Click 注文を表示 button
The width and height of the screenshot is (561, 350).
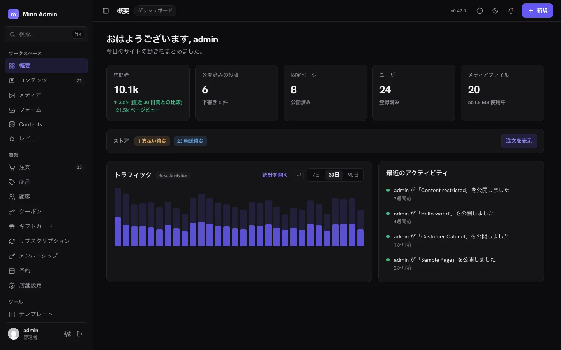tap(519, 141)
